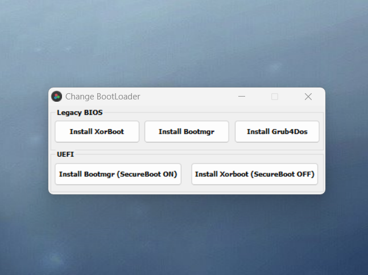Minimize the Change BootLoader window
Viewport: 368px width, 275px height.
click(242, 97)
